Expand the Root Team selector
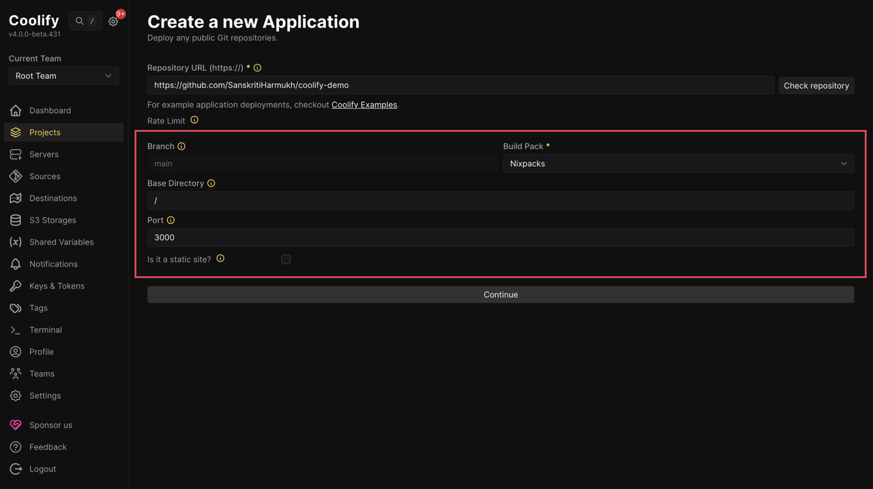The height and width of the screenshot is (489, 873). click(x=63, y=76)
